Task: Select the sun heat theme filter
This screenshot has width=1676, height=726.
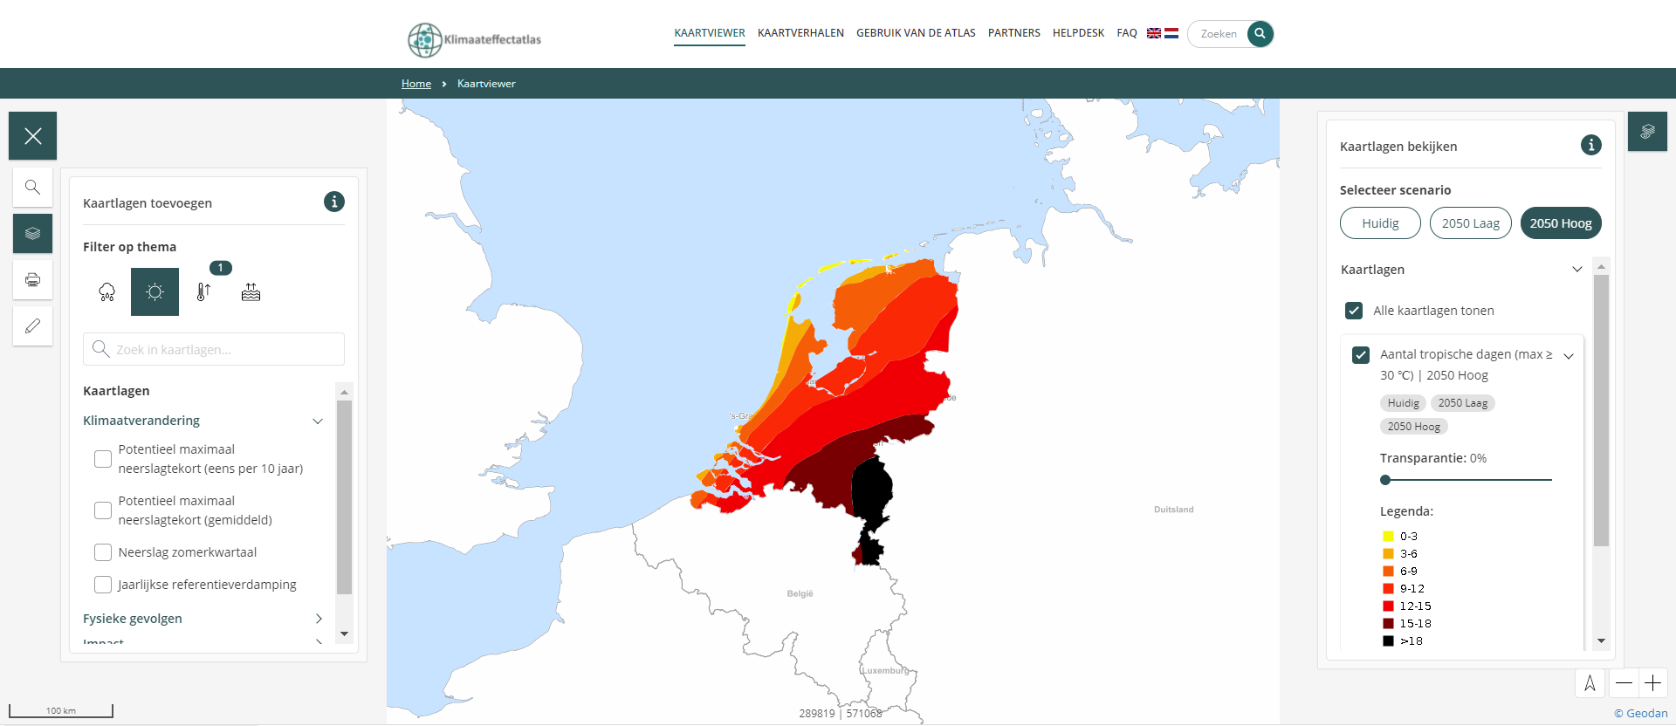Action: [155, 292]
